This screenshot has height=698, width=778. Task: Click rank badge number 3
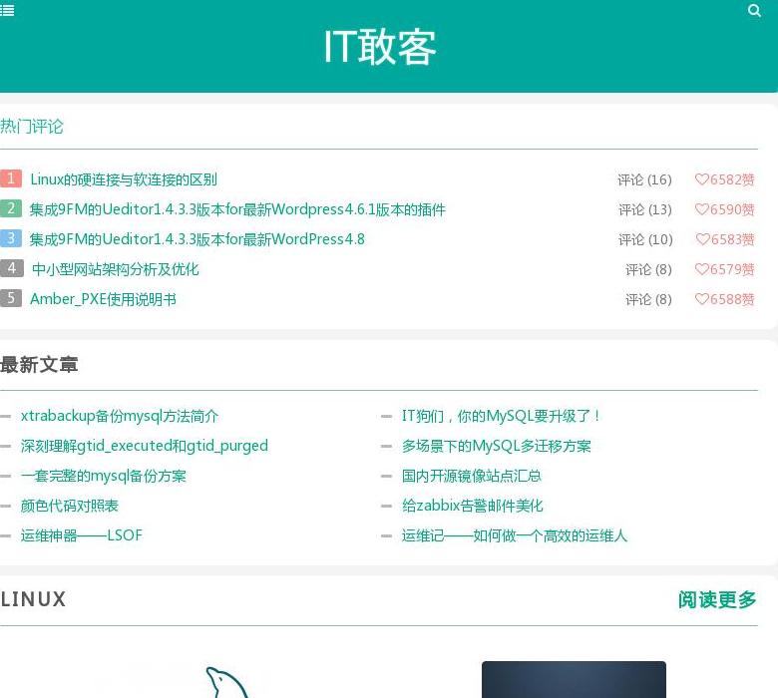coord(10,238)
